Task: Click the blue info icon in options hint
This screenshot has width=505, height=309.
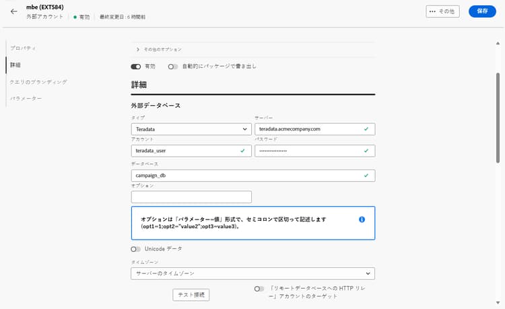Action: 362,219
